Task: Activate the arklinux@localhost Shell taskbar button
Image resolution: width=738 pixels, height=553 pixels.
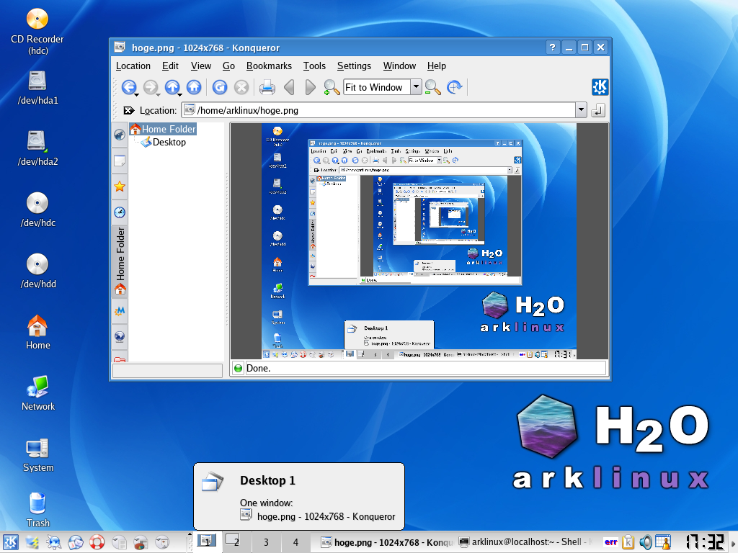Action: coord(526,542)
